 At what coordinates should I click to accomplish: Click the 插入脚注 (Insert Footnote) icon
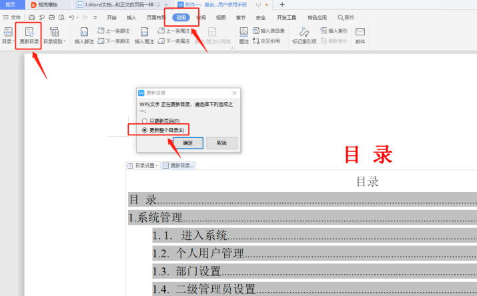pyautogui.click(x=84, y=35)
